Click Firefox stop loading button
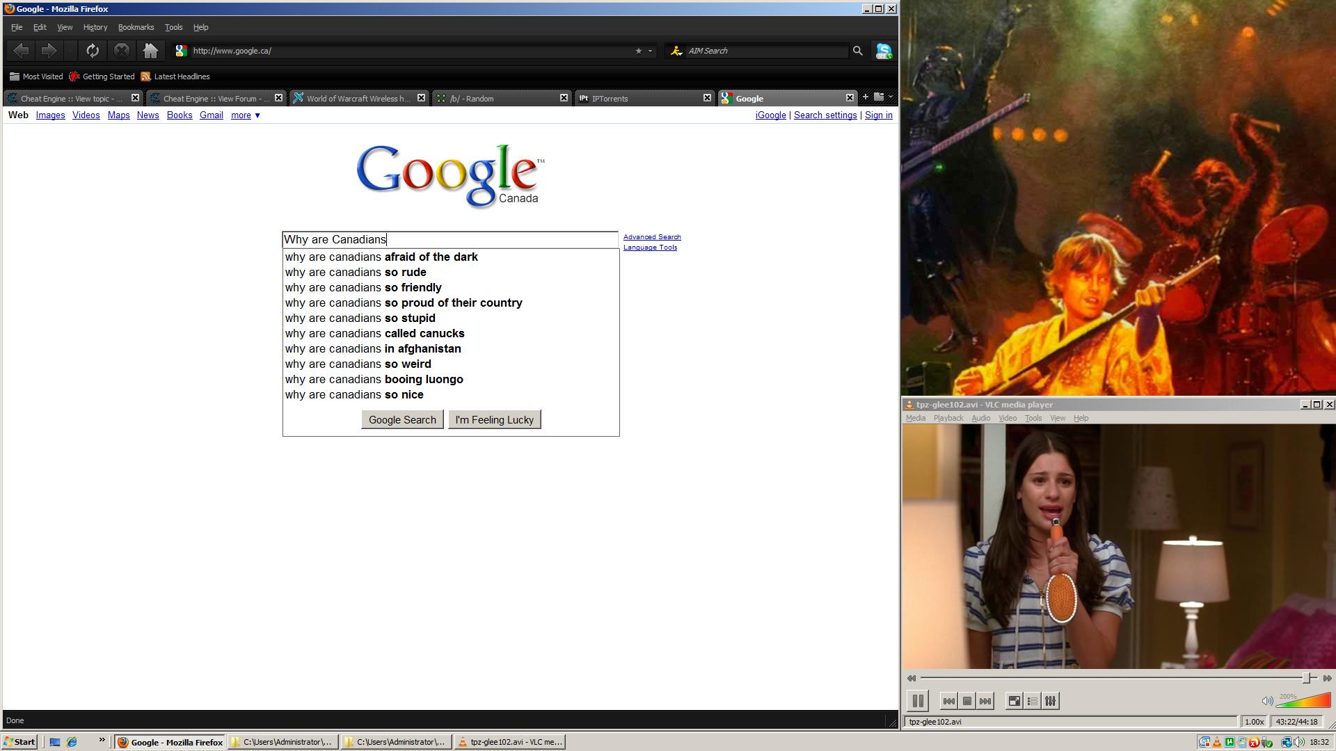Screen dimensions: 1336x751 121,51
